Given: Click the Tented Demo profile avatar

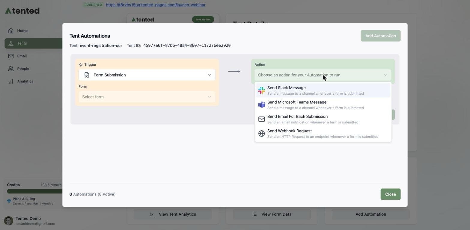Looking at the screenshot, I should [x=8, y=221].
